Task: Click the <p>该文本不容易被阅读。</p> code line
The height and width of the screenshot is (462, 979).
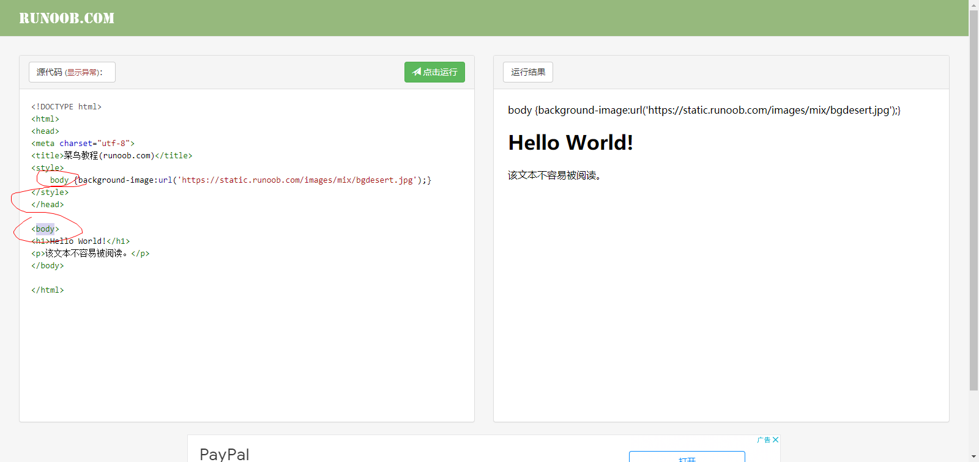Action: (90, 253)
